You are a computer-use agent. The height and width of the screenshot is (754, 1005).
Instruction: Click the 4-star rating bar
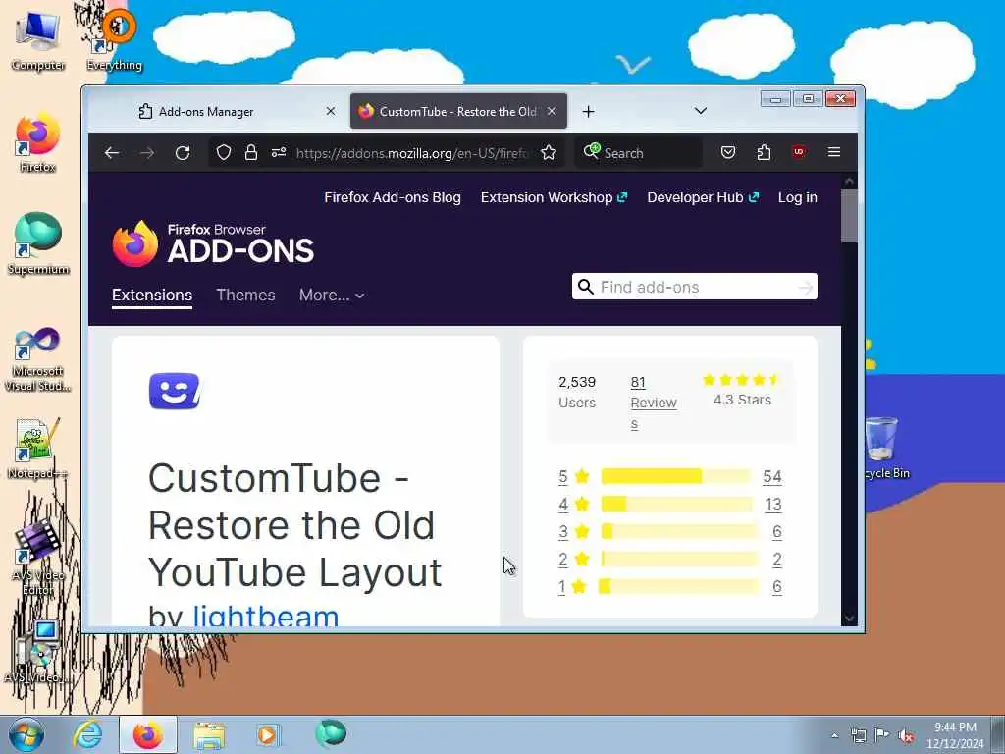(x=676, y=504)
